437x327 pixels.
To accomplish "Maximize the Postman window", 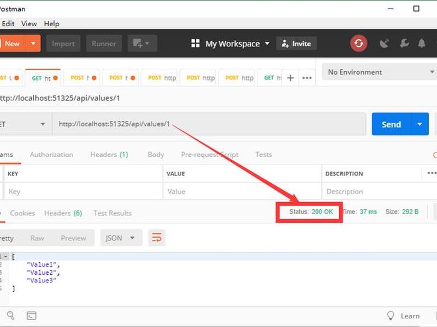I will click(x=416, y=9).
